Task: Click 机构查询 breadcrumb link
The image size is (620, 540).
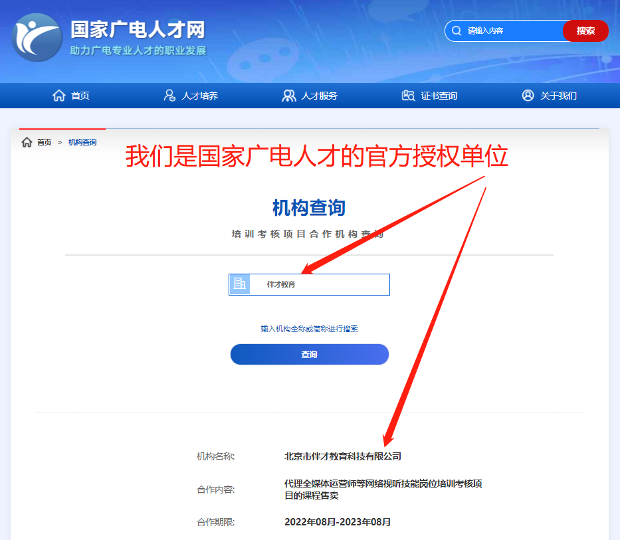Action: pos(82,142)
